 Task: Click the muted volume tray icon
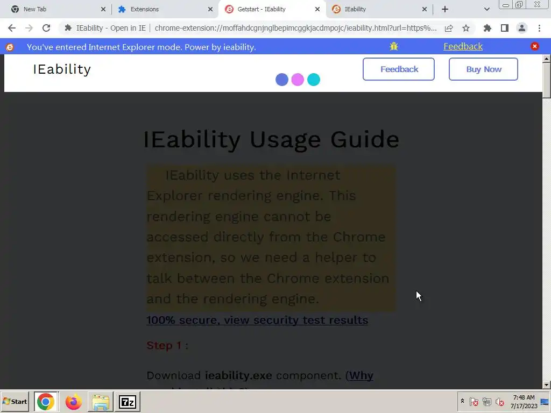500,402
